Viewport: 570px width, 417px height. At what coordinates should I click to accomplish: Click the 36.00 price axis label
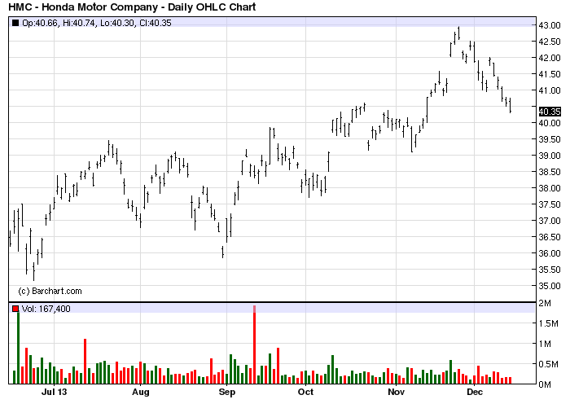point(550,253)
